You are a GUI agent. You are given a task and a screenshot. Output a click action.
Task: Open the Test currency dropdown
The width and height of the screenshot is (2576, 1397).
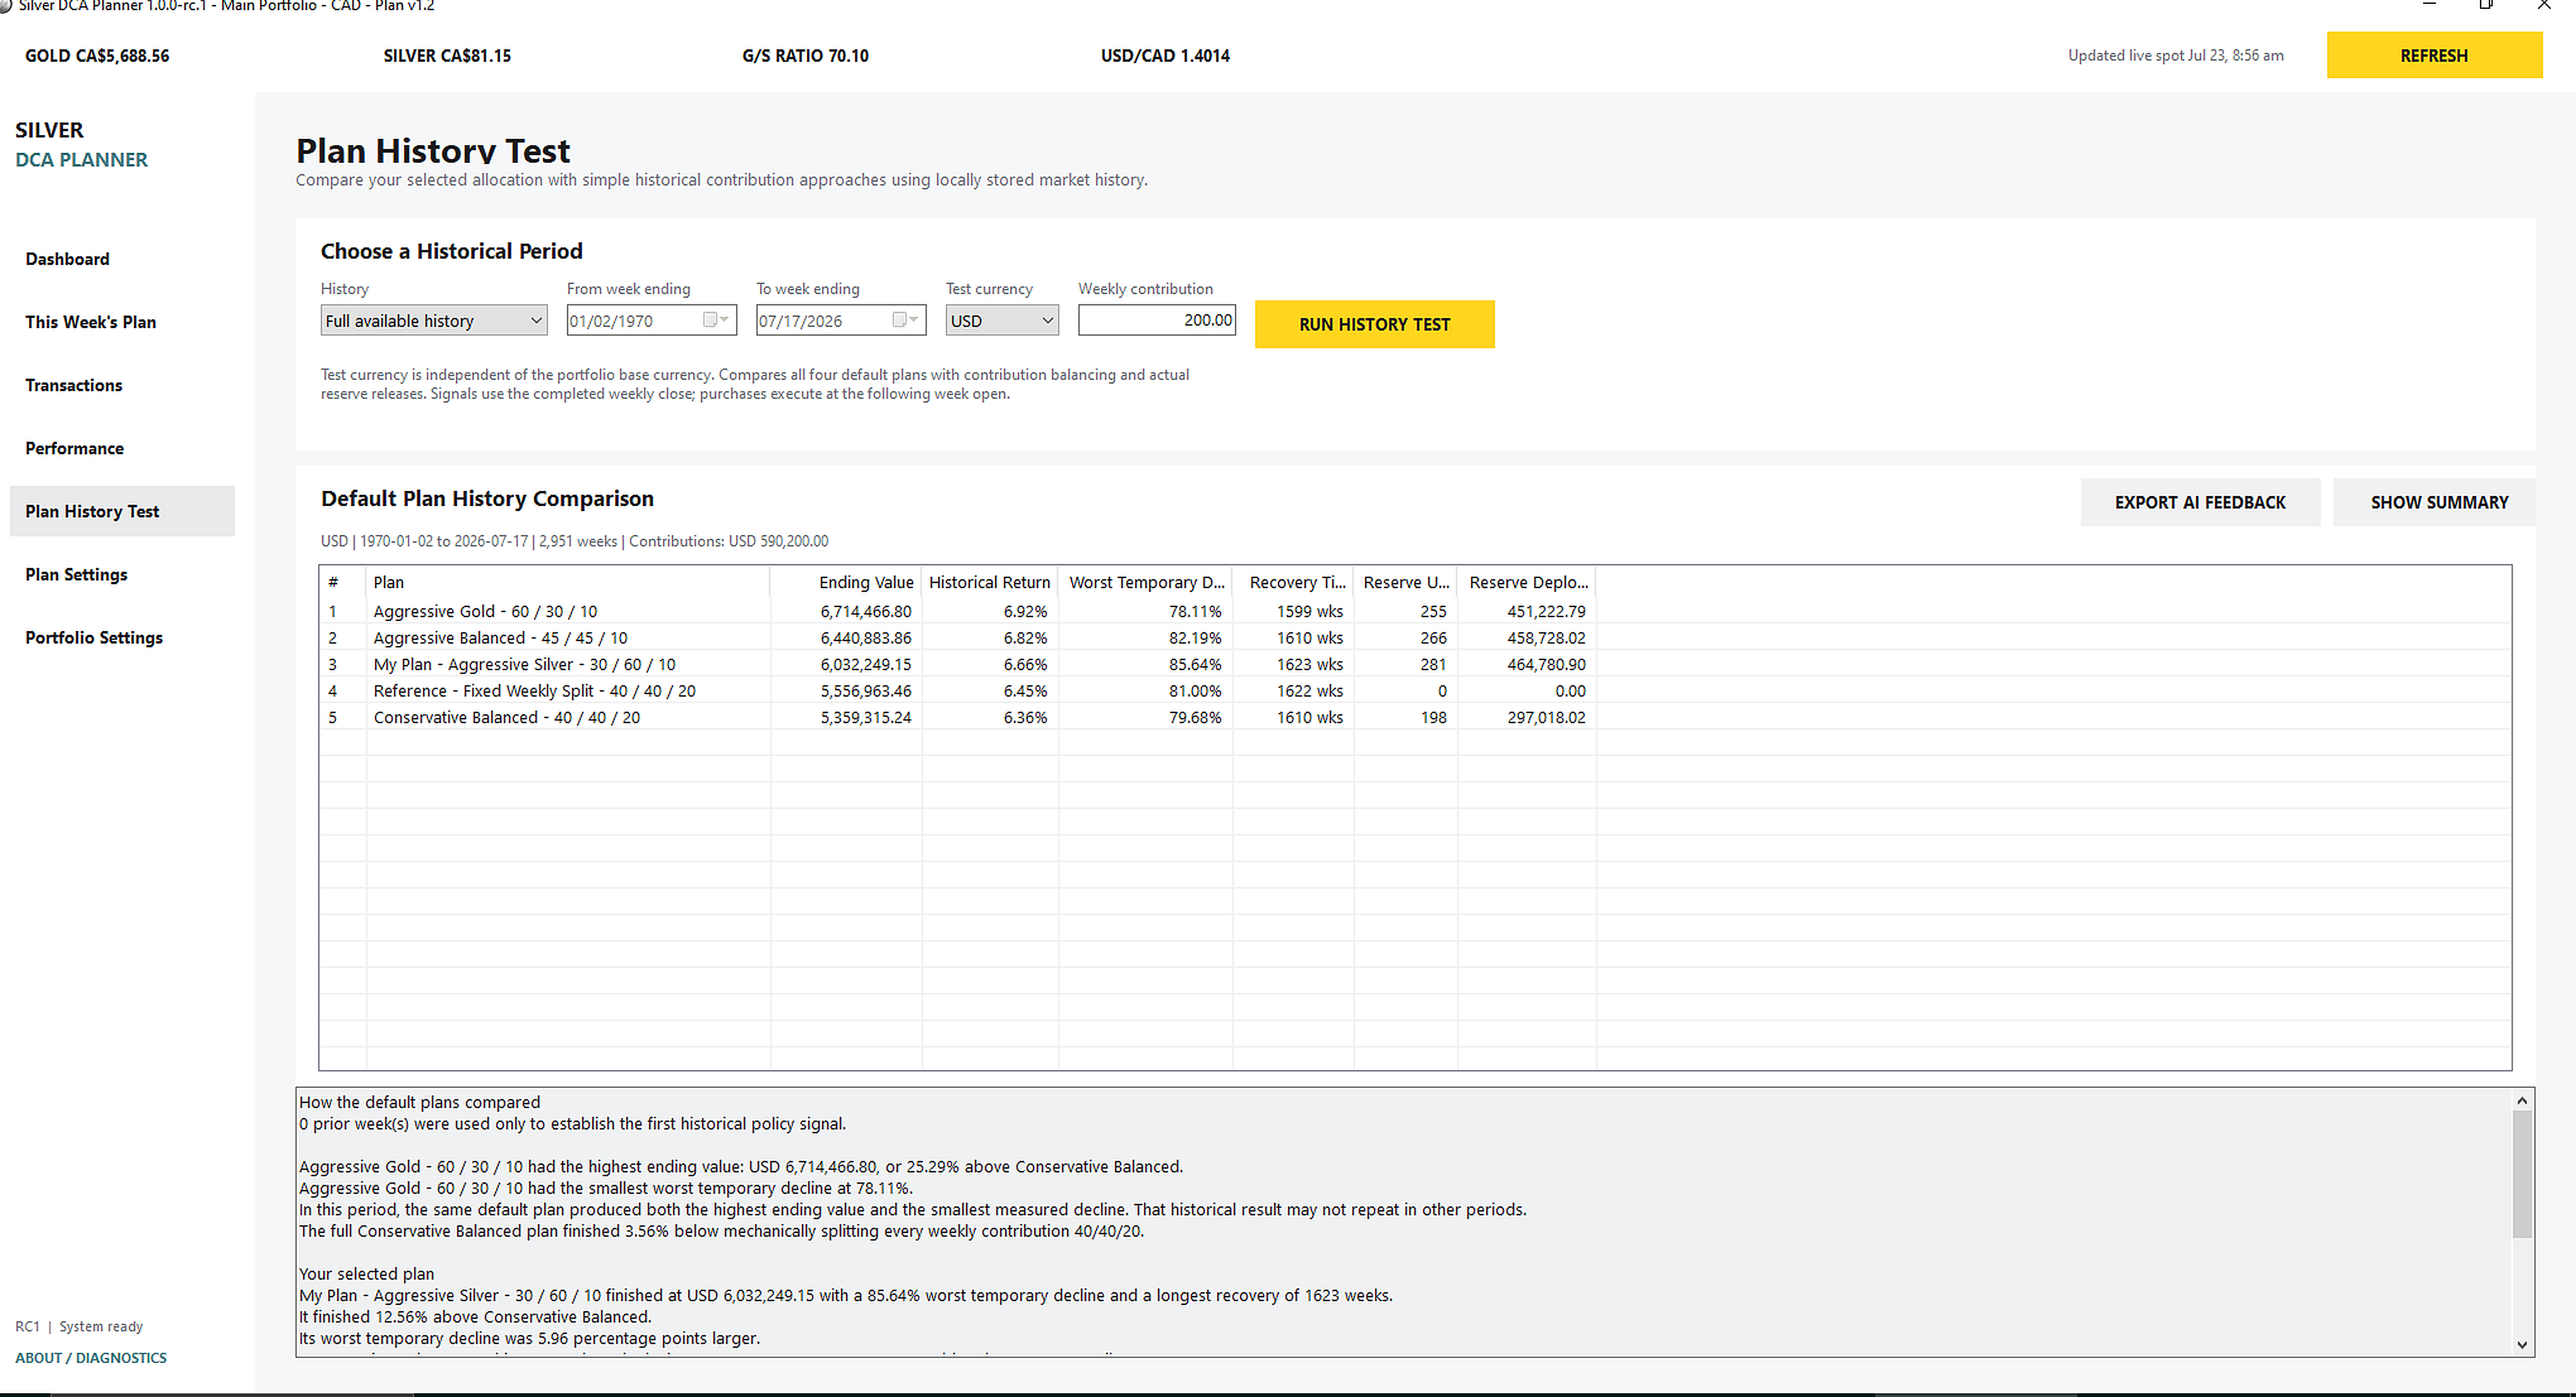pos(1002,320)
